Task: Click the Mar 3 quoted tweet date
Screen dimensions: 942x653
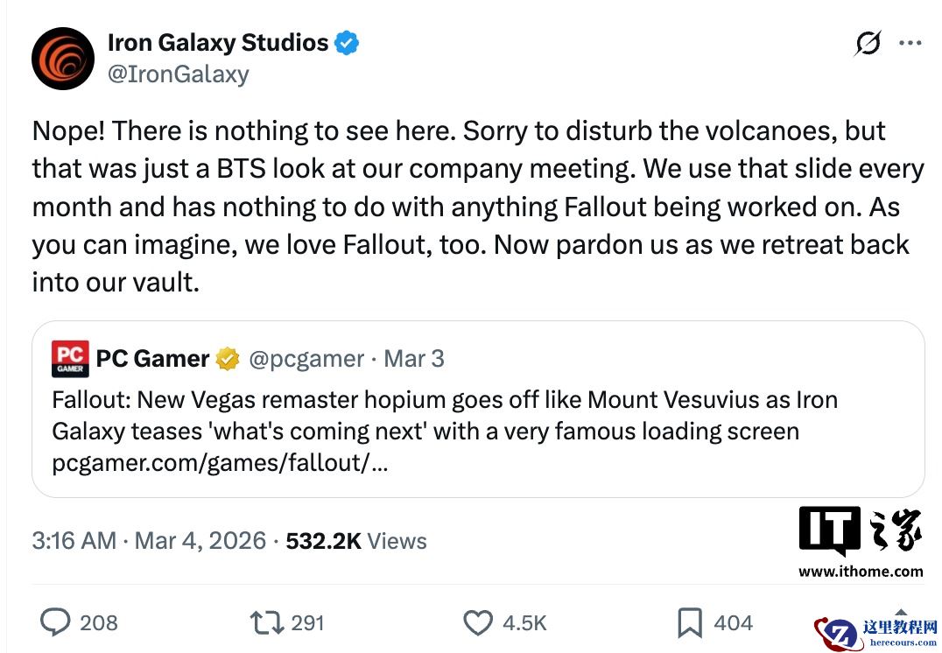Action: (x=414, y=358)
